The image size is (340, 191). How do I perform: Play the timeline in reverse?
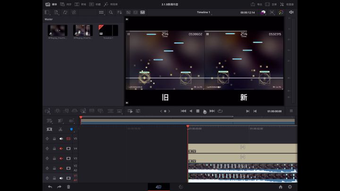click(191, 111)
